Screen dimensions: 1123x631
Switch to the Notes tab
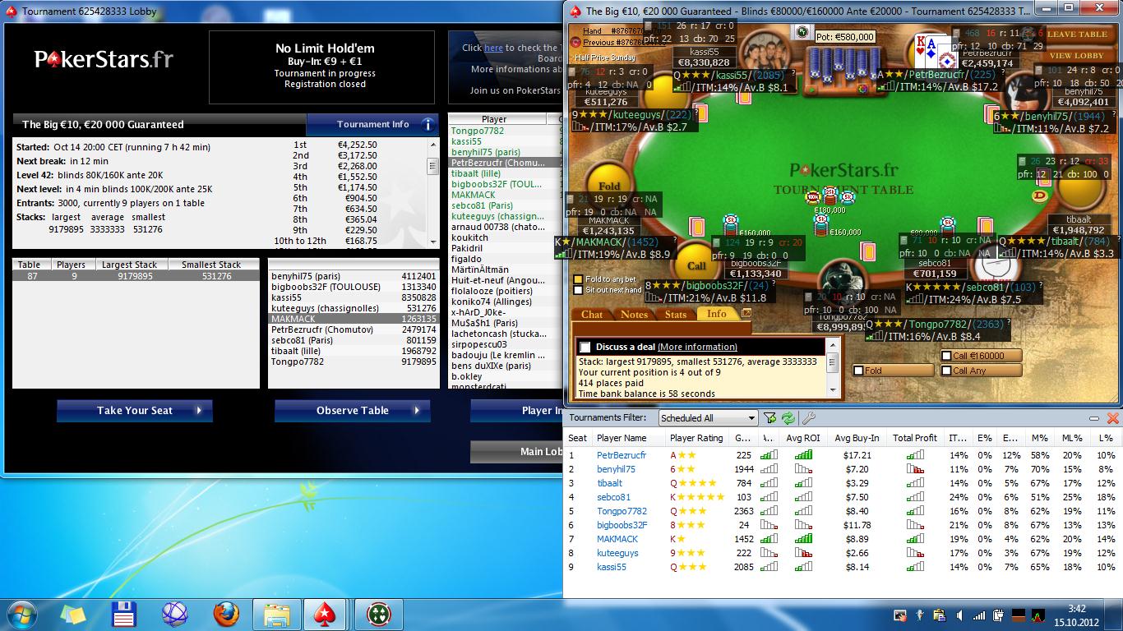pyautogui.click(x=634, y=314)
